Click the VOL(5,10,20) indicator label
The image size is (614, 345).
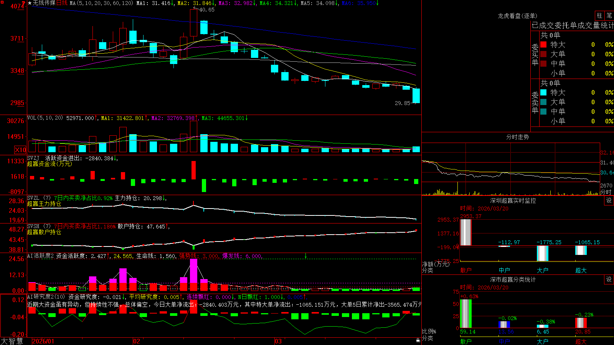coord(45,118)
